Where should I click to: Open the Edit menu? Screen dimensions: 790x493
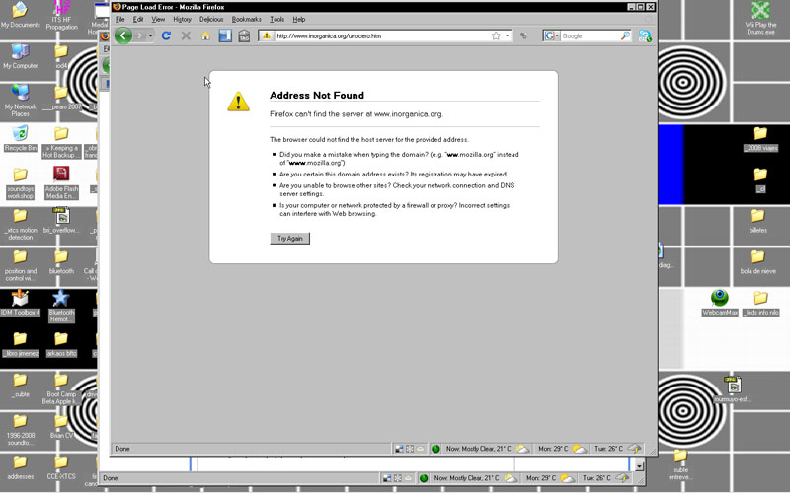pos(138,19)
